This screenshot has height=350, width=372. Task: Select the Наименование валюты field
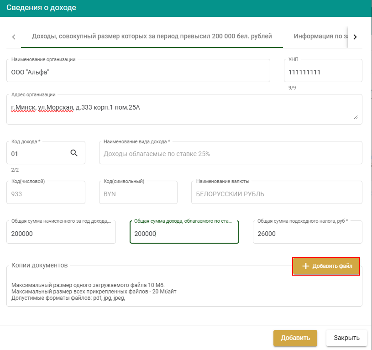pyautogui.click(x=276, y=193)
